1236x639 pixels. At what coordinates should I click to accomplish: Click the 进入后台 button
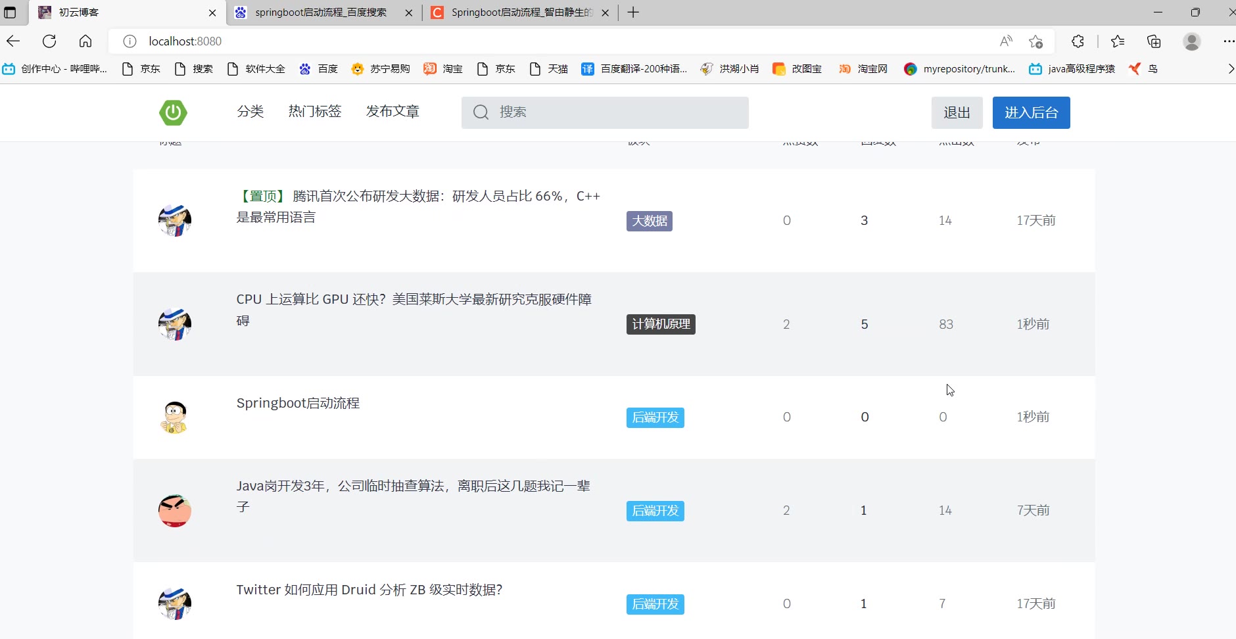pos(1031,112)
